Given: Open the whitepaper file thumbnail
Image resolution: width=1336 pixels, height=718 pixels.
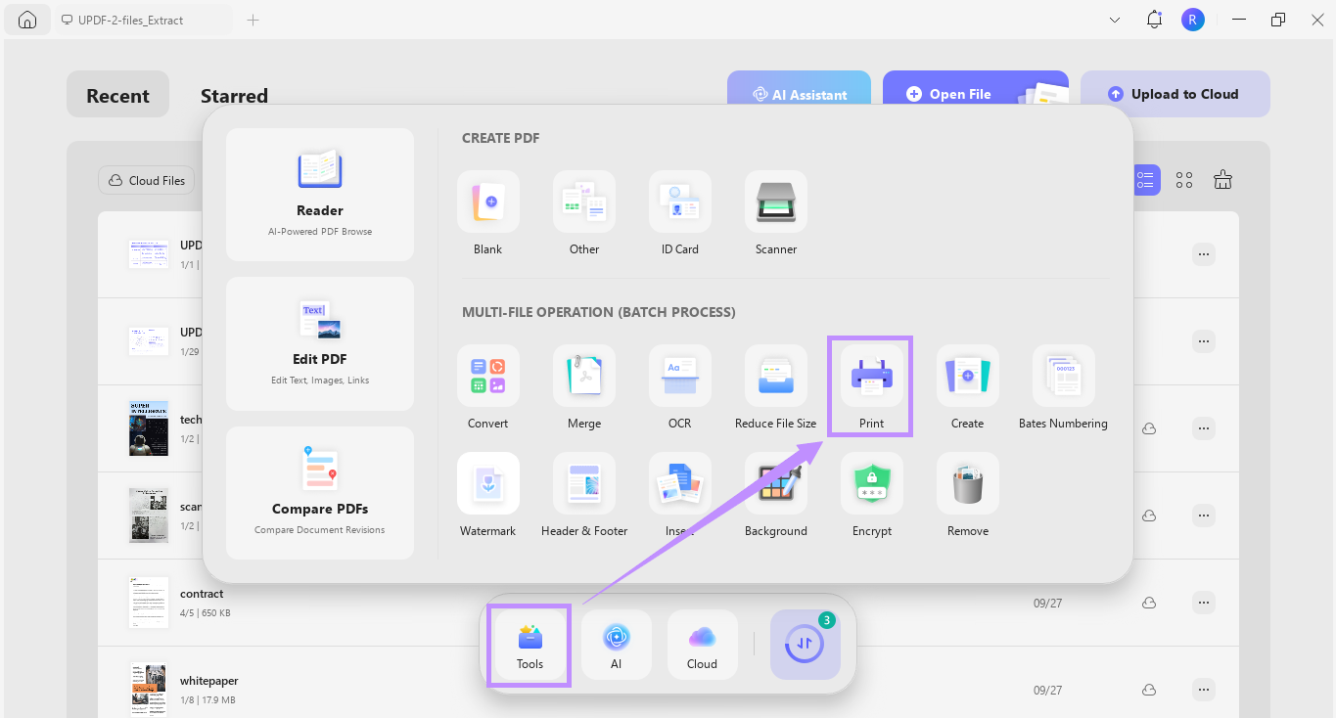Looking at the screenshot, I should (149, 690).
